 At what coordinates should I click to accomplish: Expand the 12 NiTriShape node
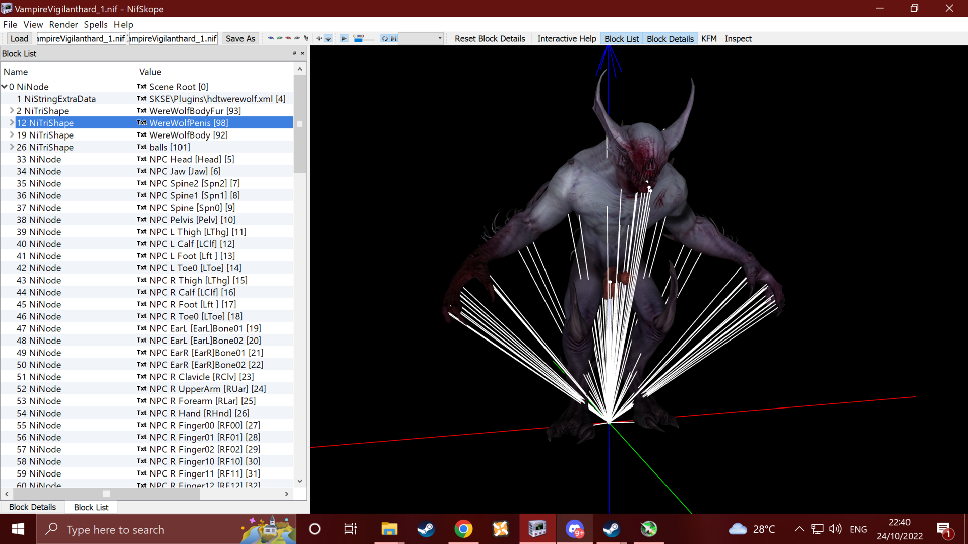pyautogui.click(x=12, y=122)
